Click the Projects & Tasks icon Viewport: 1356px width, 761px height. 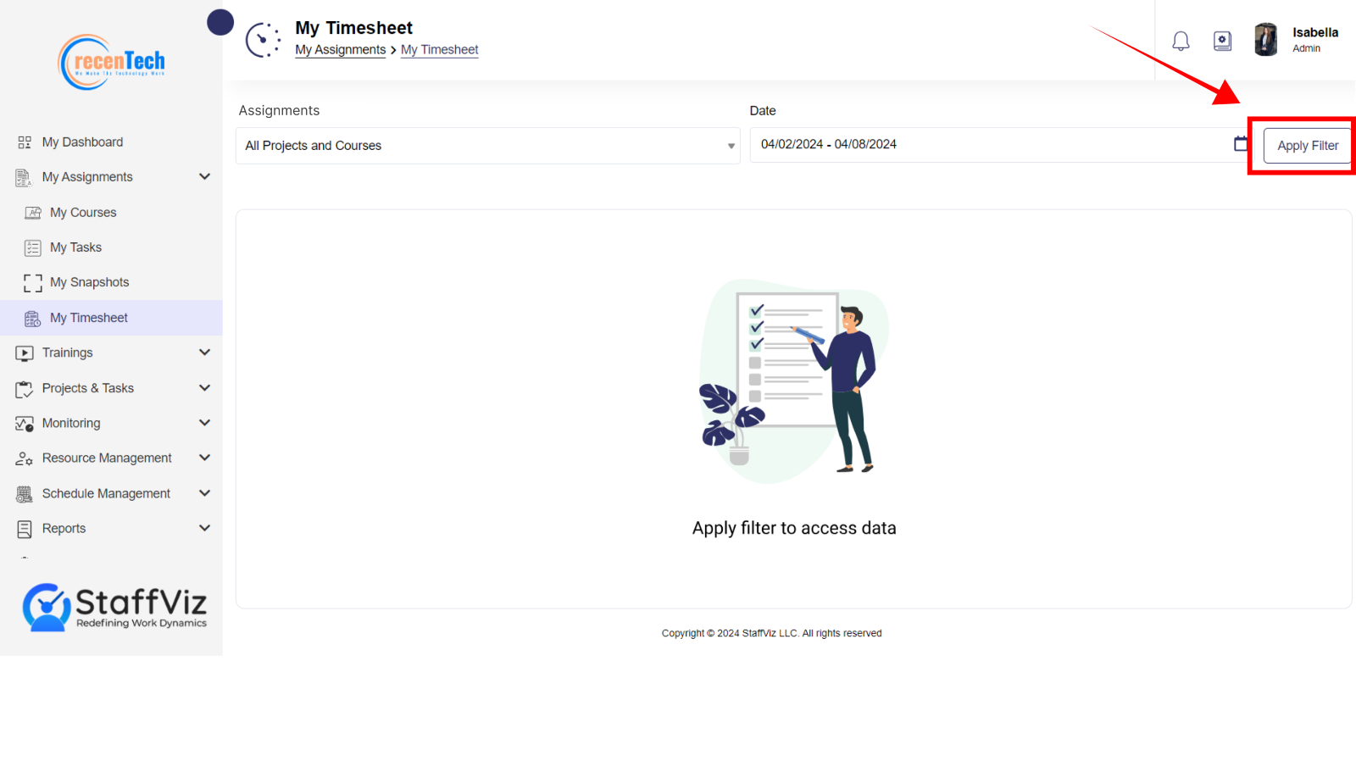click(x=24, y=389)
